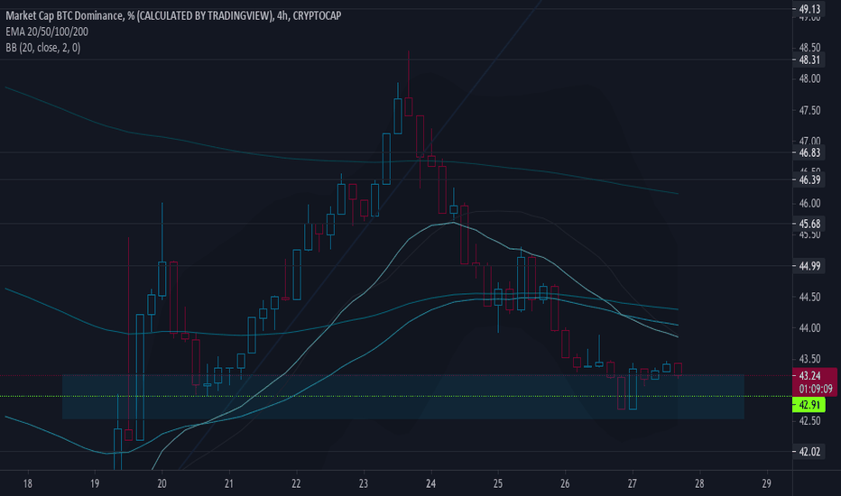Click the 46.00 price scale tick
841x496 pixels.
[809, 203]
